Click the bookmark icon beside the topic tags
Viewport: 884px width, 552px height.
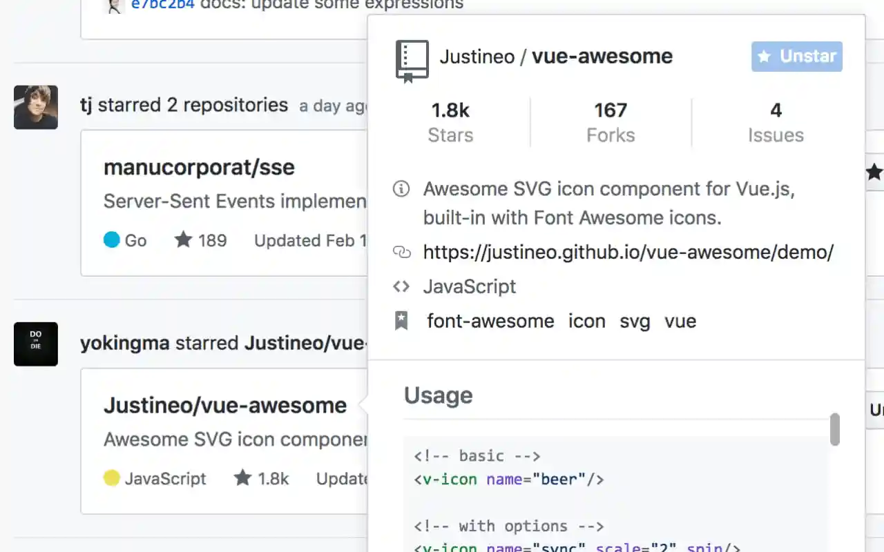[401, 319]
